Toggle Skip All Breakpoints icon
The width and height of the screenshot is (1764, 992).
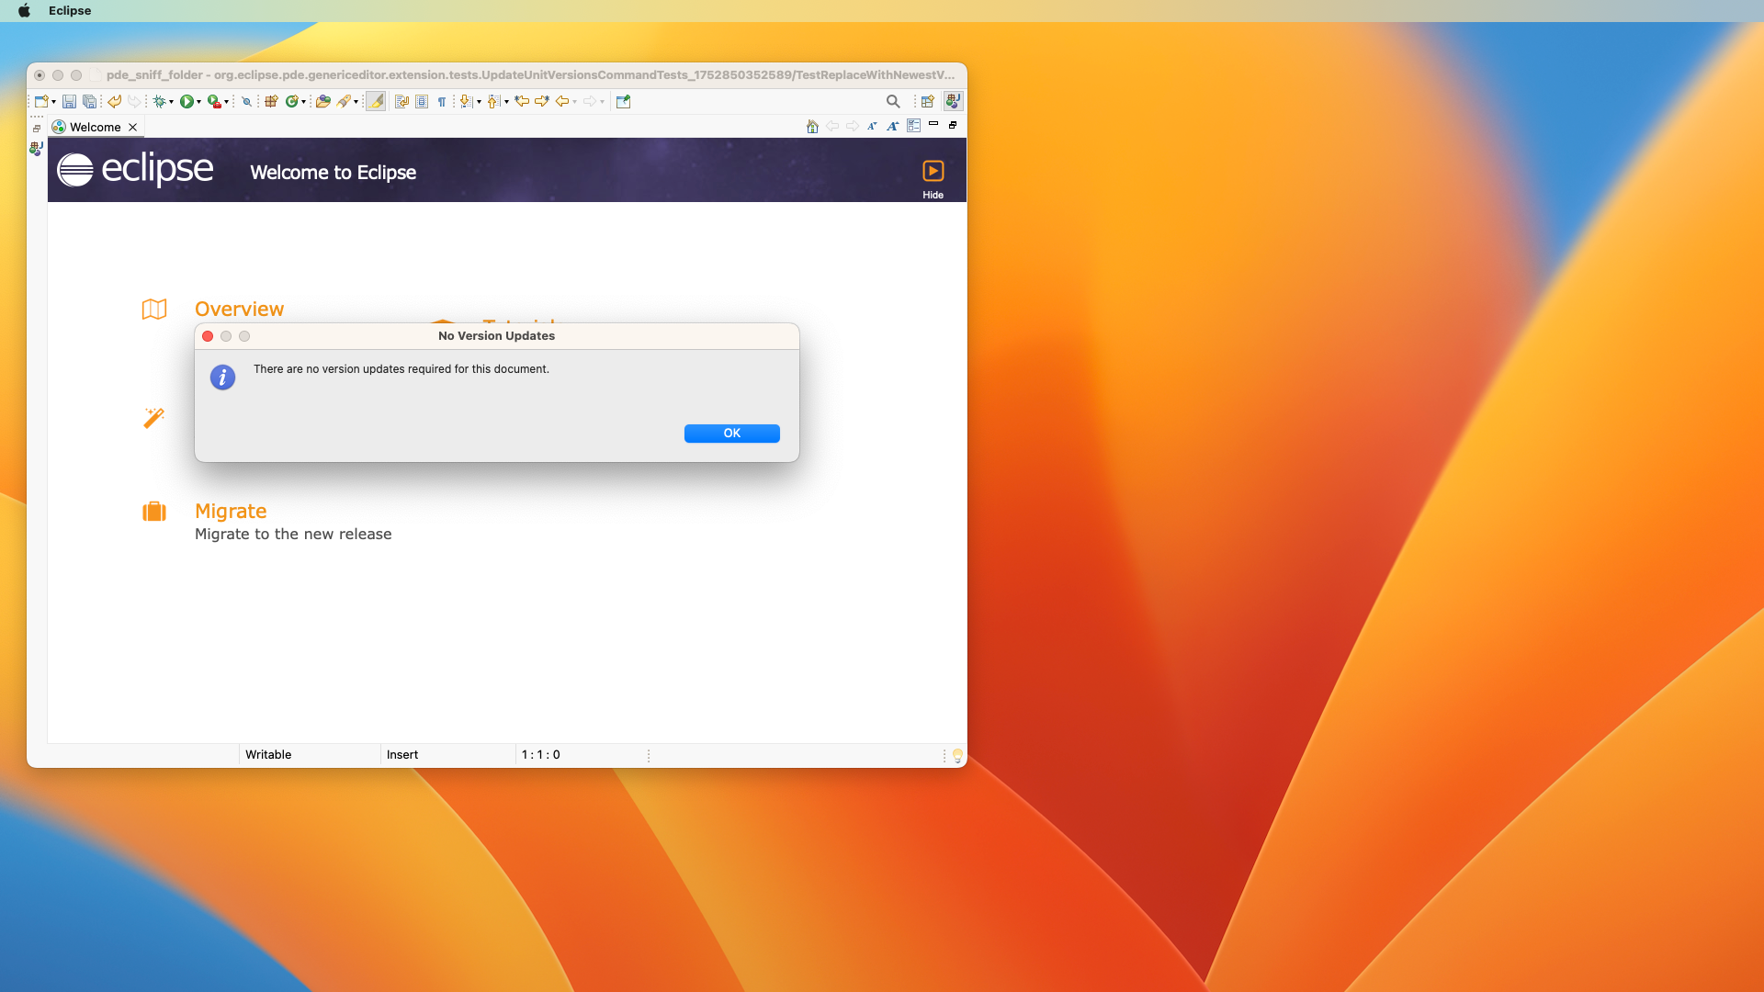click(246, 102)
